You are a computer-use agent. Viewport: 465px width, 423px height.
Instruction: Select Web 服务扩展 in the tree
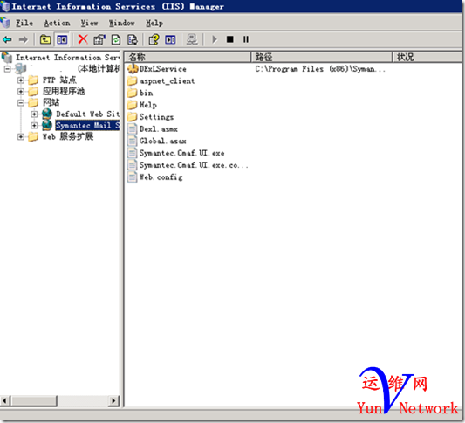click(x=68, y=136)
